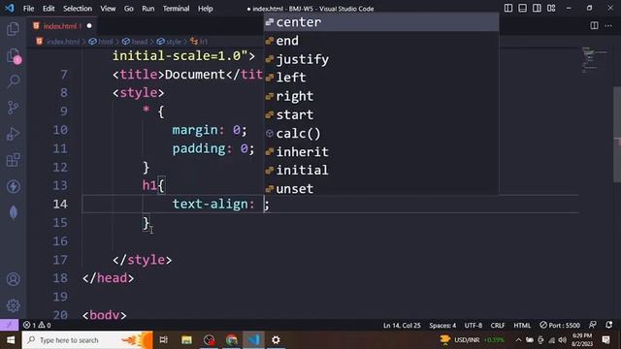Open the View menu
This screenshot has width=621, height=349.
(108, 9)
